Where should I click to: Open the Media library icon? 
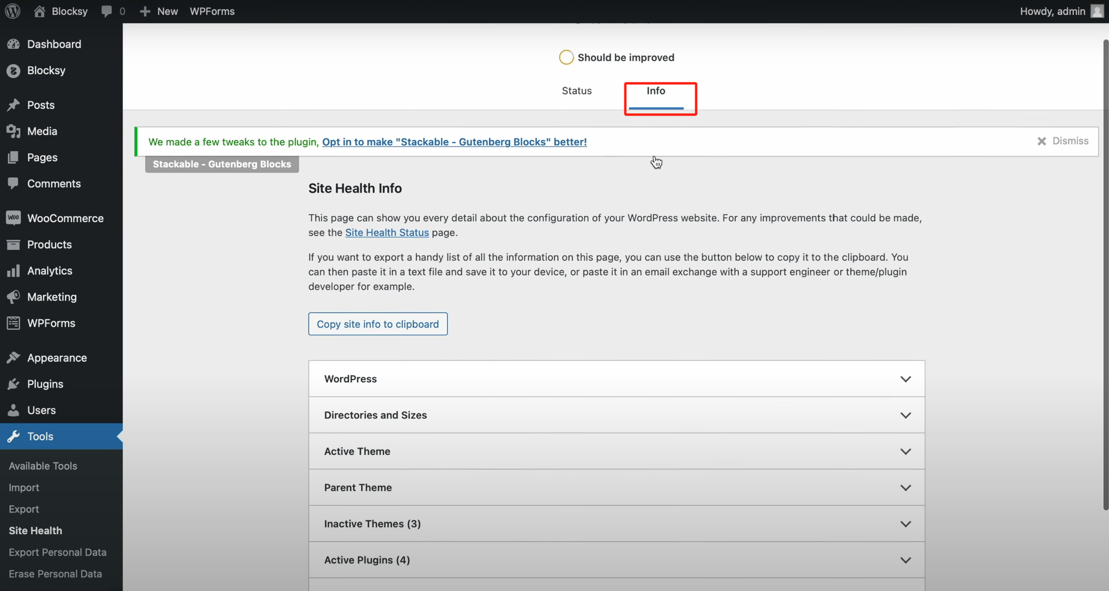point(14,131)
